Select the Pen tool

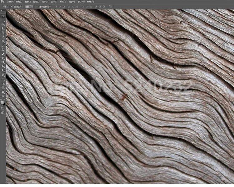point(3,75)
